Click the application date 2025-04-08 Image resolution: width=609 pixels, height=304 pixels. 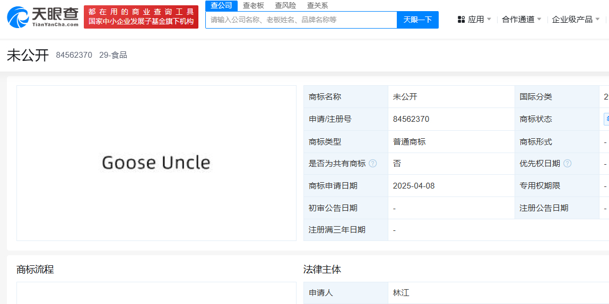pos(414,186)
